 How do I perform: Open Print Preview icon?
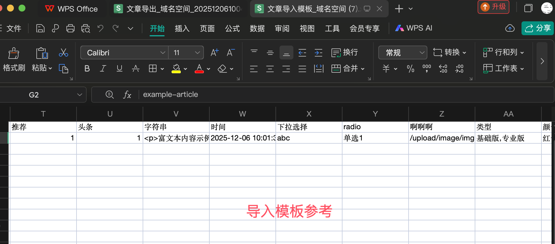tap(85, 29)
